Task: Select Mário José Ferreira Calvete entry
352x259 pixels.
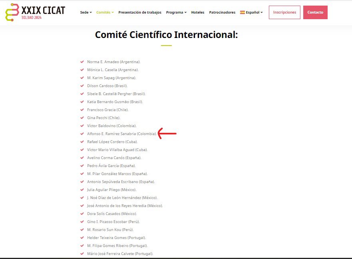Action: (x=120, y=254)
